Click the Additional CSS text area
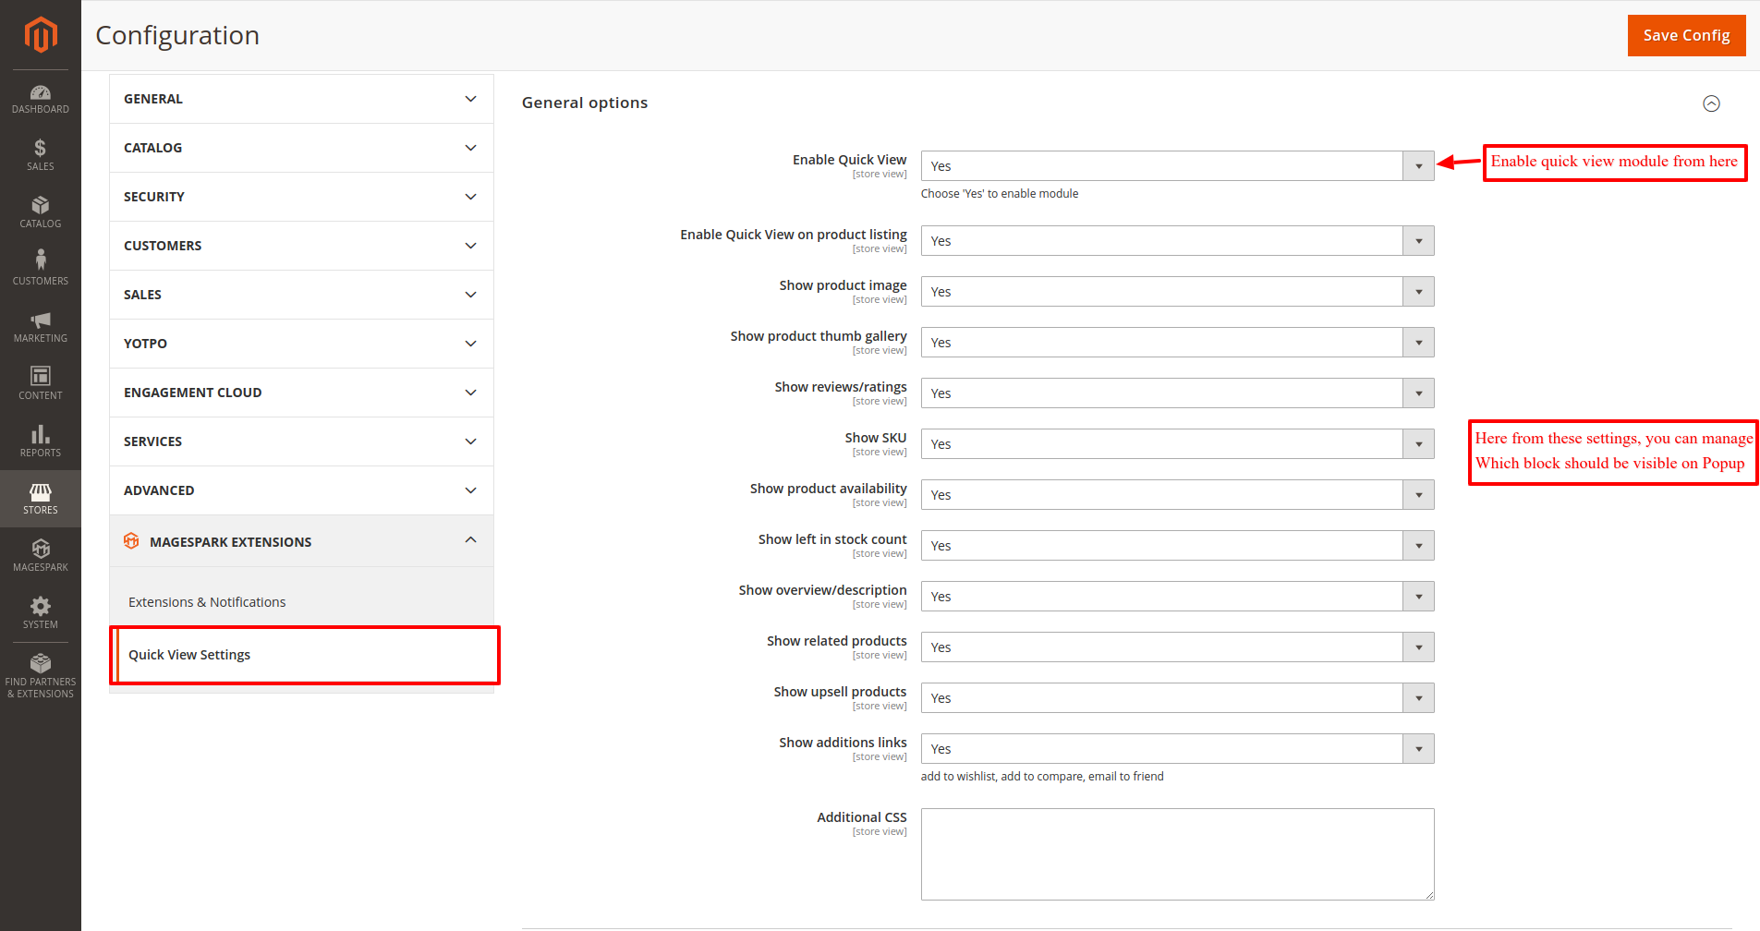This screenshot has height=931, width=1760. point(1177,854)
